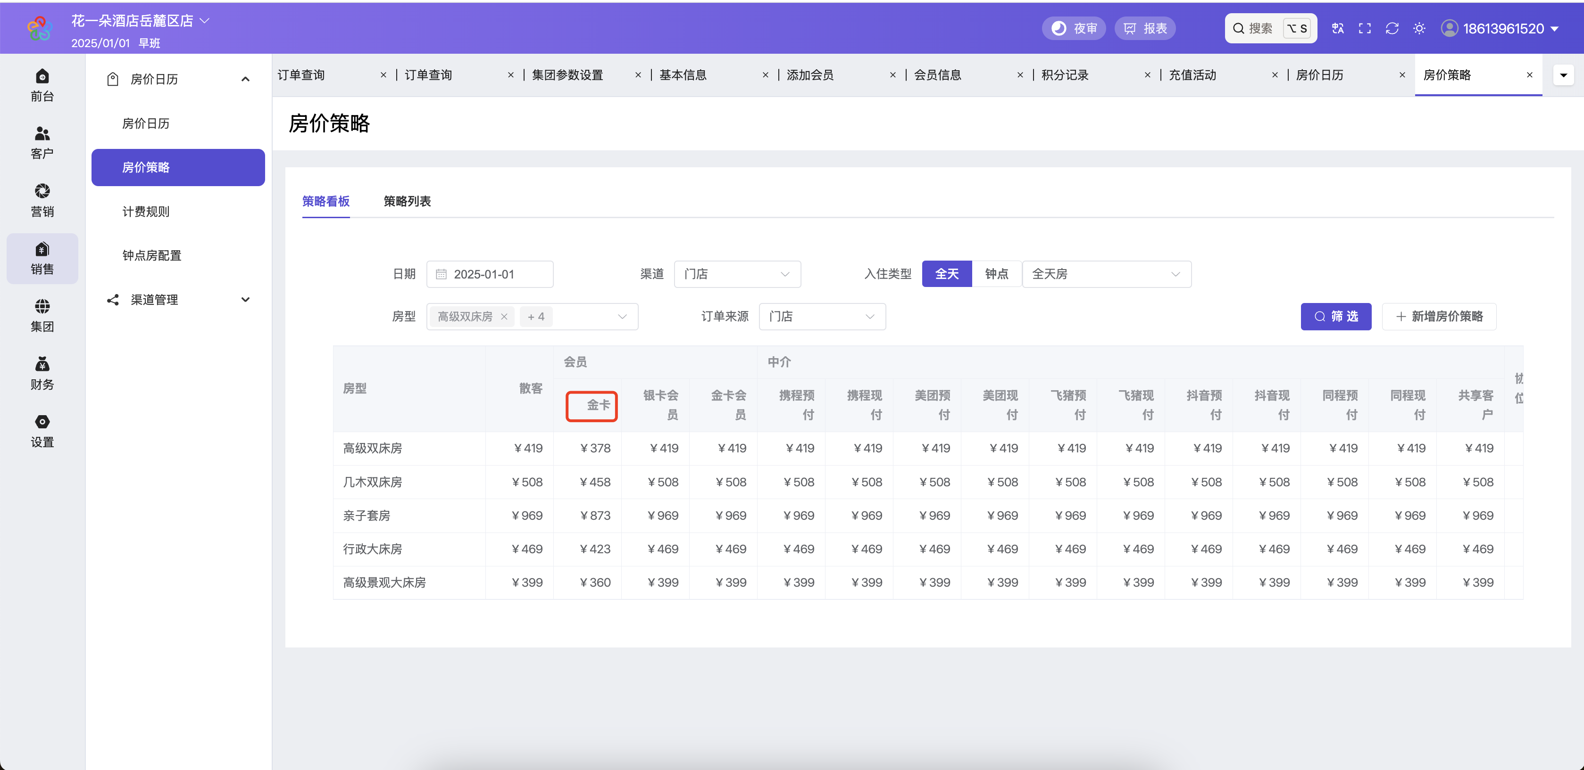The height and width of the screenshot is (770, 1584).
Task: Switch to the 策略列表 tab
Action: tap(407, 201)
